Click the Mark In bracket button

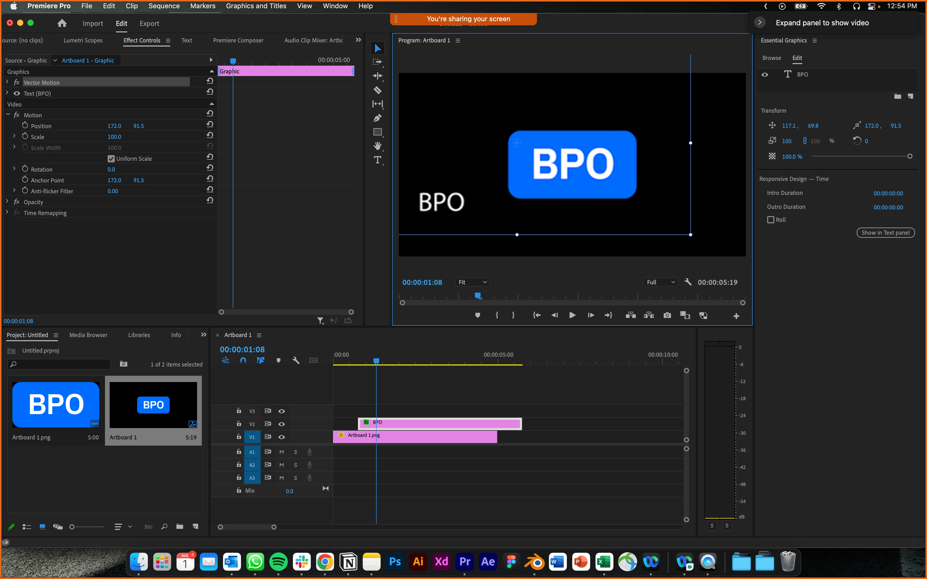[x=497, y=315]
